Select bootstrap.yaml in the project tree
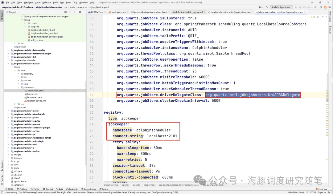The height and width of the screenshot is (194, 333). pyautogui.click(x=35, y=97)
